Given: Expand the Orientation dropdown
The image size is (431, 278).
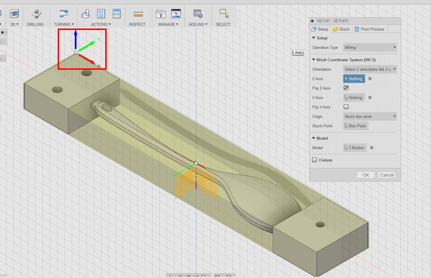Looking at the screenshot, I should point(370,69).
